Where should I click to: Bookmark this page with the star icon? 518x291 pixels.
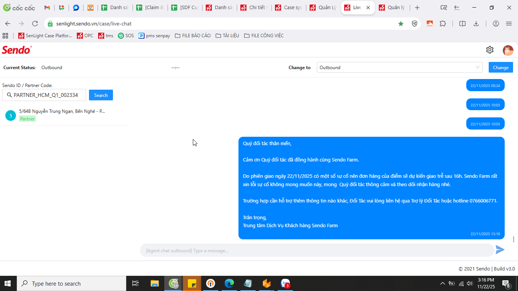(401, 24)
